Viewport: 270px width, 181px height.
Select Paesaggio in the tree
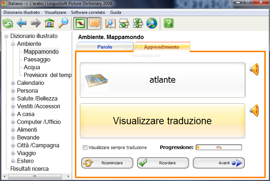pos(37,59)
